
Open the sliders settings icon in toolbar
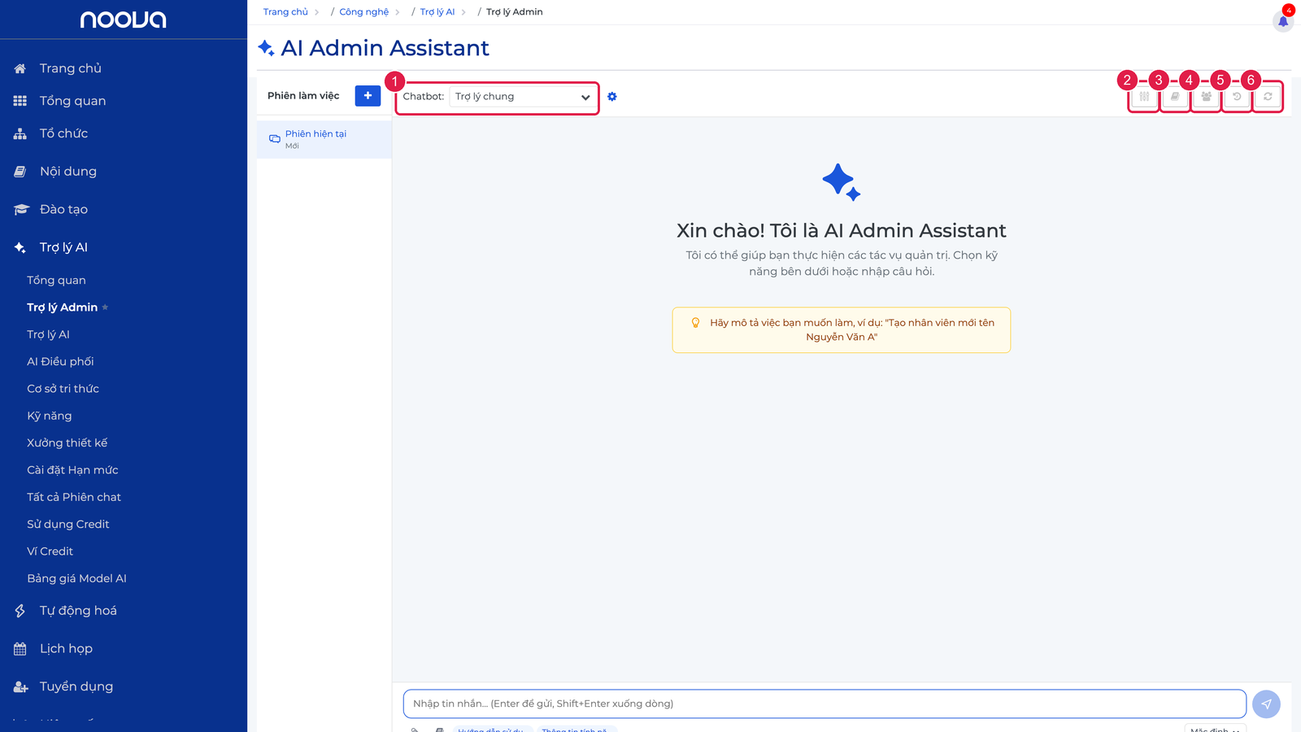point(1144,97)
